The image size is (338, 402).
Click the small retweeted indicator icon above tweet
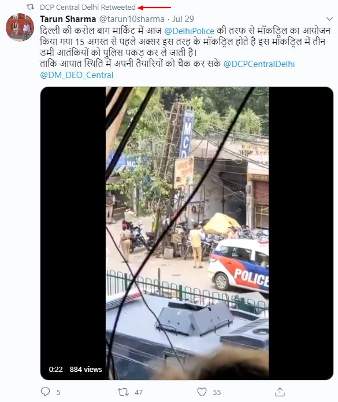(31, 7)
